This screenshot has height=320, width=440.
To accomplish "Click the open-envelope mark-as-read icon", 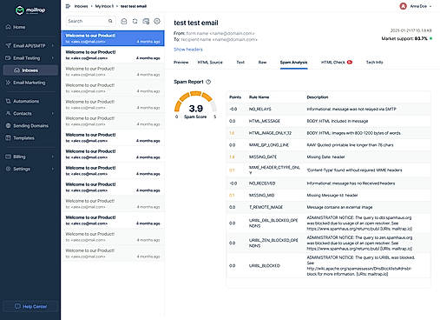I will coord(124,21).
